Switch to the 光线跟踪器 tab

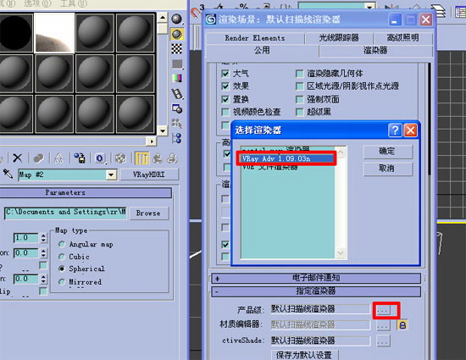339,38
